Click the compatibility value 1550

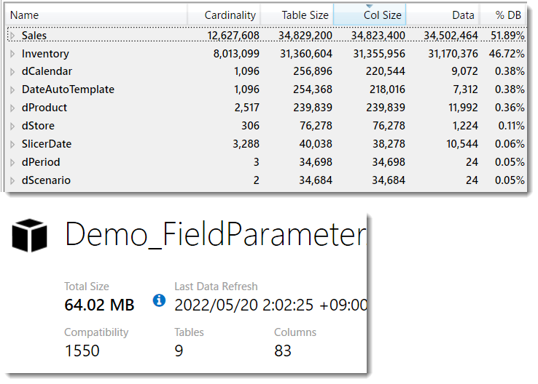point(82,351)
